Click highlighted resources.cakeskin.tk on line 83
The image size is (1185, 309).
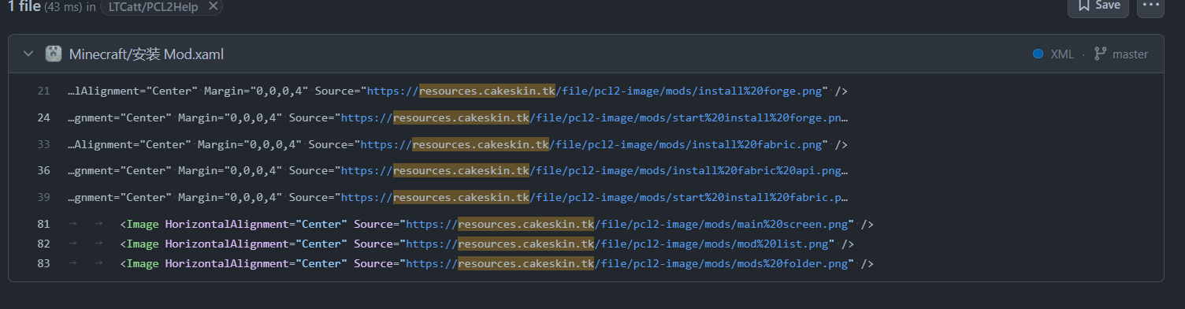[x=526, y=264]
